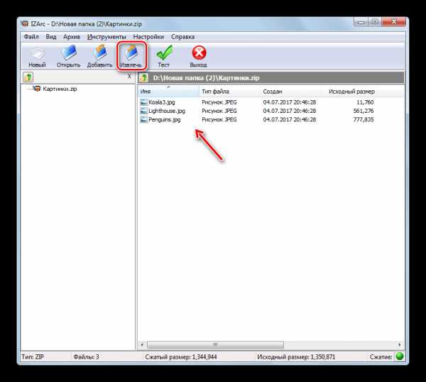Maximize the IZArc window
Viewport: 426px width, 382px height.
click(x=375, y=22)
